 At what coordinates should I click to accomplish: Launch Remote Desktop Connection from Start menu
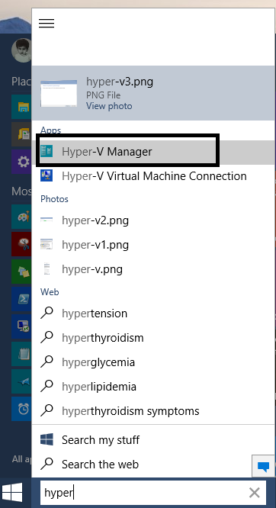point(21,326)
